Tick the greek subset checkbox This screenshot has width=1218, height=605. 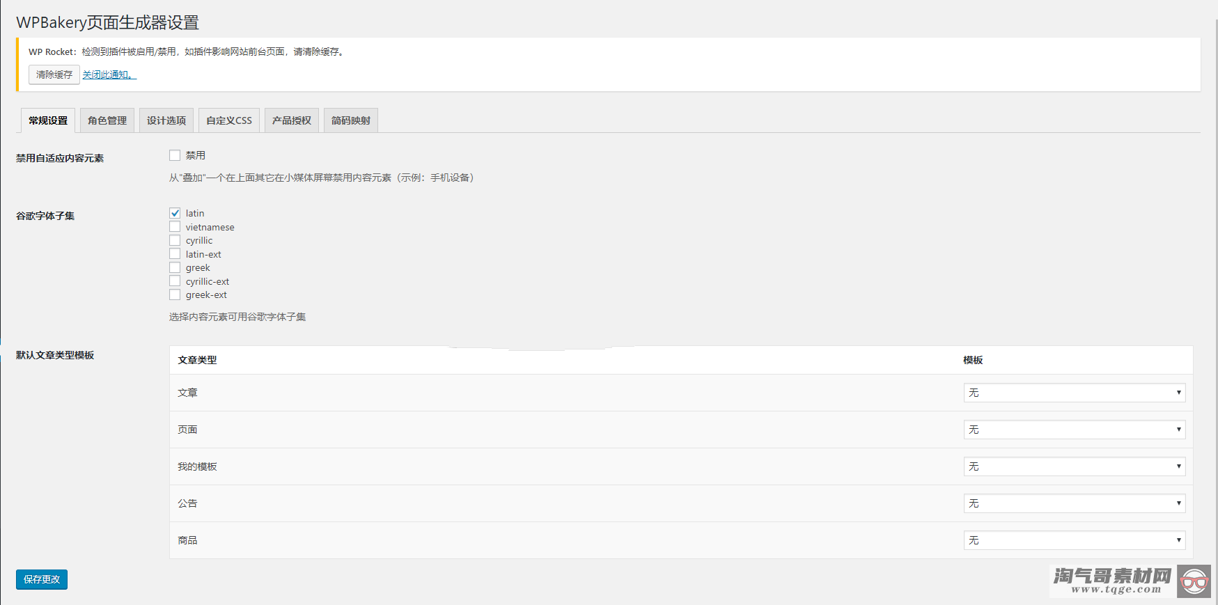(175, 267)
